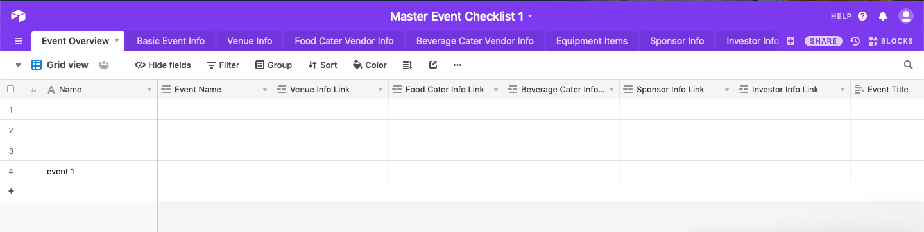
Task: Click the SHARE button
Action: pos(823,41)
